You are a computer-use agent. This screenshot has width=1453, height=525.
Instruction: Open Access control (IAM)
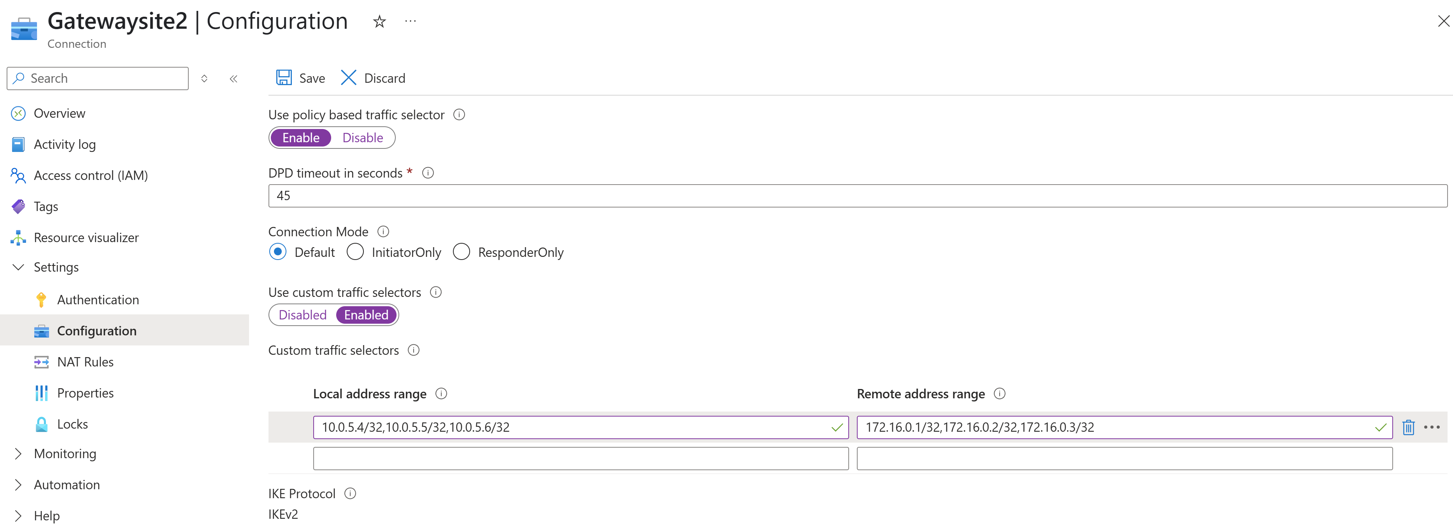coord(90,176)
